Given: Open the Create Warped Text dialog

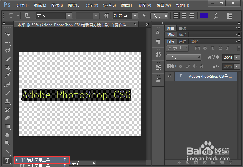Looking at the screenshot, I should pos(216,16).
